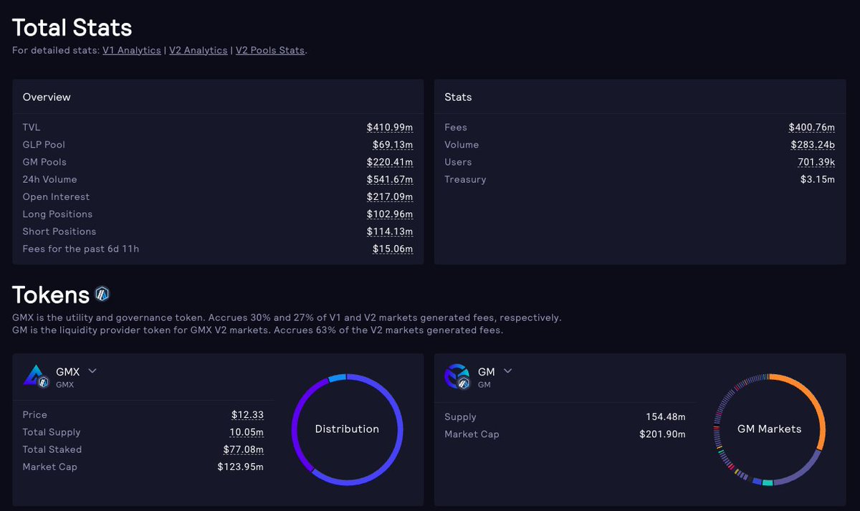Click the light blue segment of Distribution chart
Image resolution: width=860 pixels, height=511 pixels.
click(338, 377)
